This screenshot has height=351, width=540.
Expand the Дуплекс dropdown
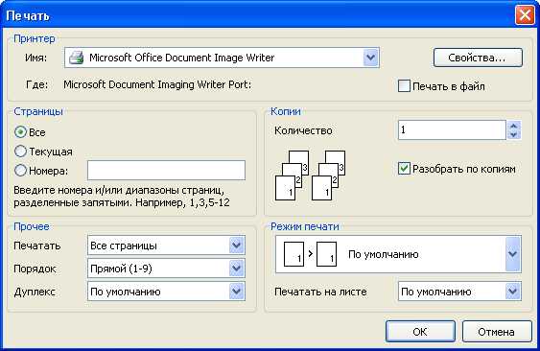(x=237, y=292)
